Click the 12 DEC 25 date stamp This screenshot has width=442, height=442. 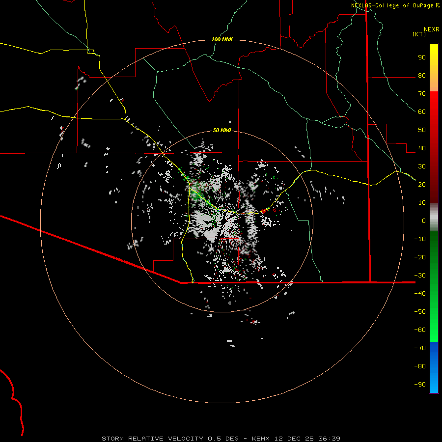(294, 439)
